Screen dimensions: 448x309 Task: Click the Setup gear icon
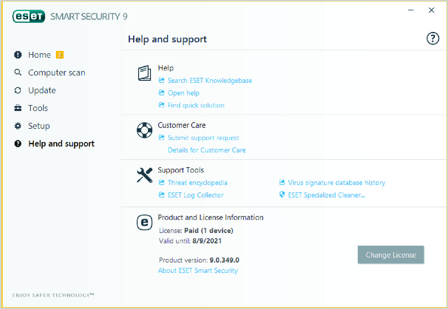click(18, 126)
